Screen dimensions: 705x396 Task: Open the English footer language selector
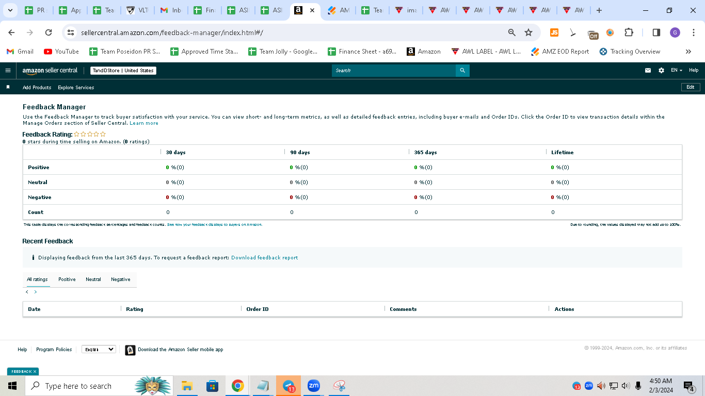pos(99,349)
